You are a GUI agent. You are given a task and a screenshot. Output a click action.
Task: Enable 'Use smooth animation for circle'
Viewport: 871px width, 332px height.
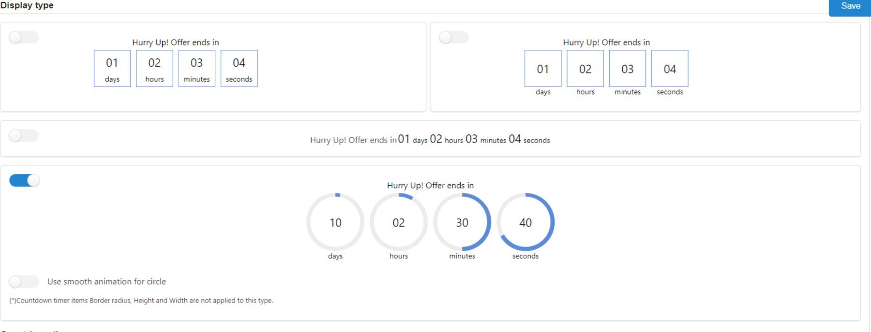pyautogui.click(x=24, y=281)
